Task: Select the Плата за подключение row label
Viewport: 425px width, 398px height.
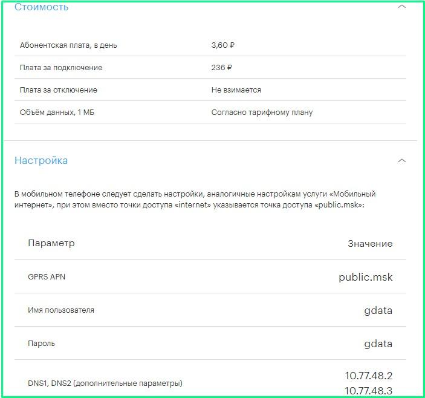Action: point(61,68)
